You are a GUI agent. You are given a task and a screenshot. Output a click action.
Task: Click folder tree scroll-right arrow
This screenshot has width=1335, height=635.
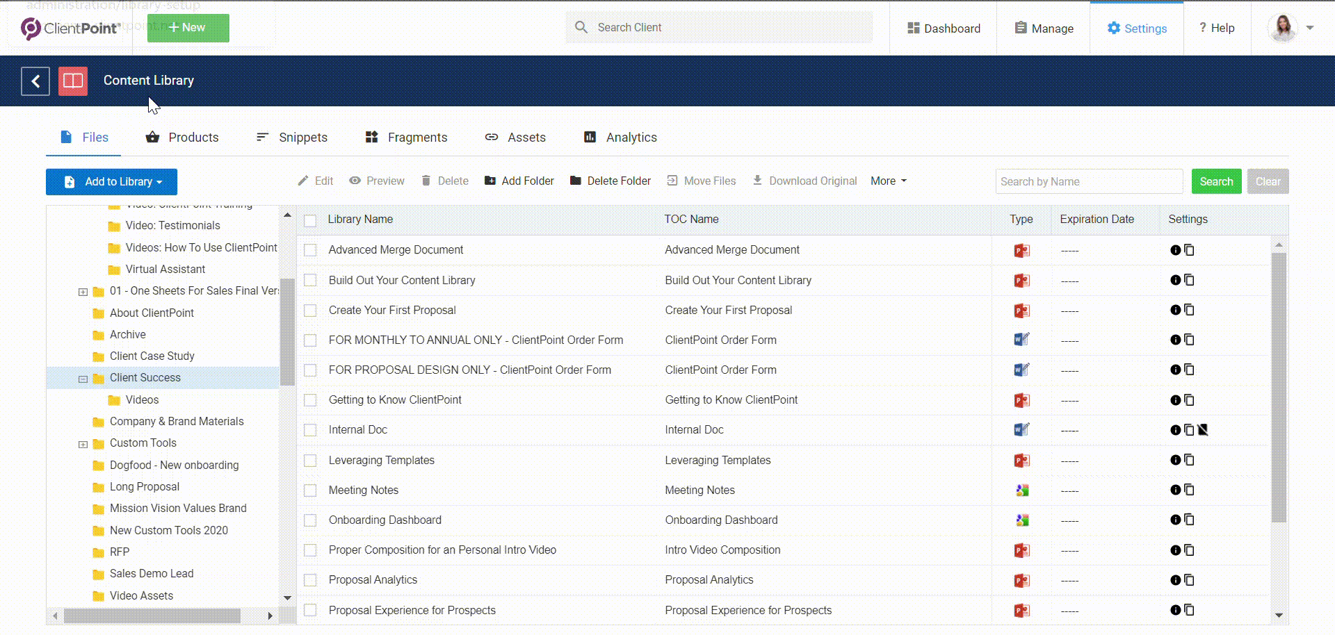pos(270,616)
